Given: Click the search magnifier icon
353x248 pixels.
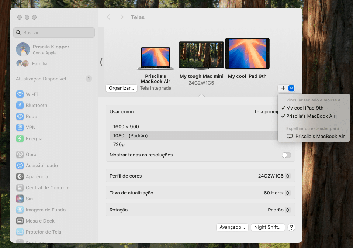Looking at the screenshot, I should (x=18, y=32).
